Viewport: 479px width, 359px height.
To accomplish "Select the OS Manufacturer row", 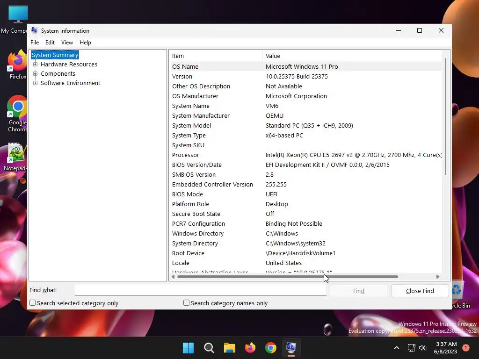I will (306, 96).
